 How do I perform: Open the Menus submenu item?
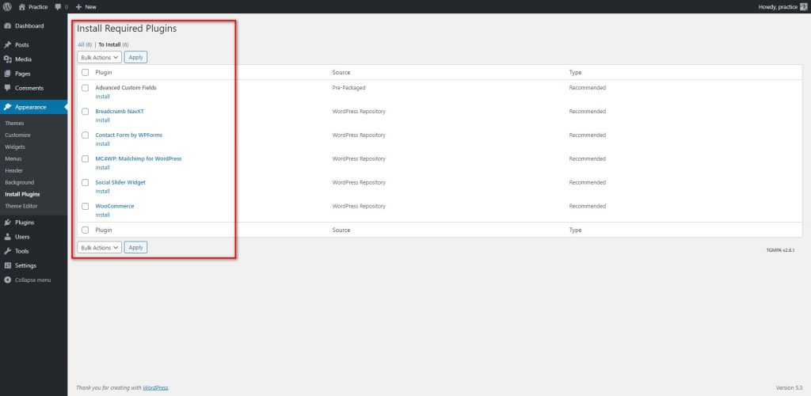pyautogui.click(x=13, y=158)
